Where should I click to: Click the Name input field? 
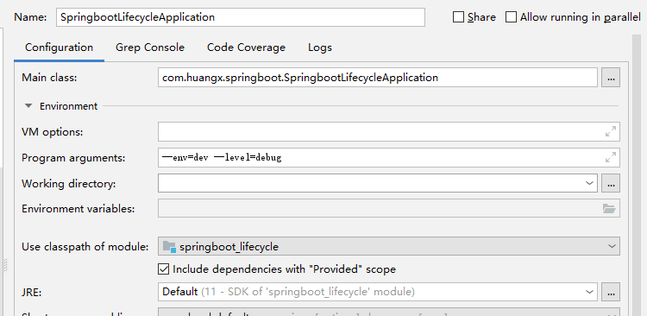tap(241, 17)
